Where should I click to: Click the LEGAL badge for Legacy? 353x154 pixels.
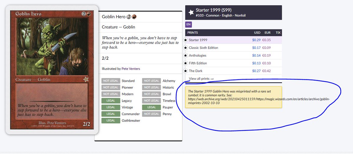pyautogui.click(x=110, y=101)
